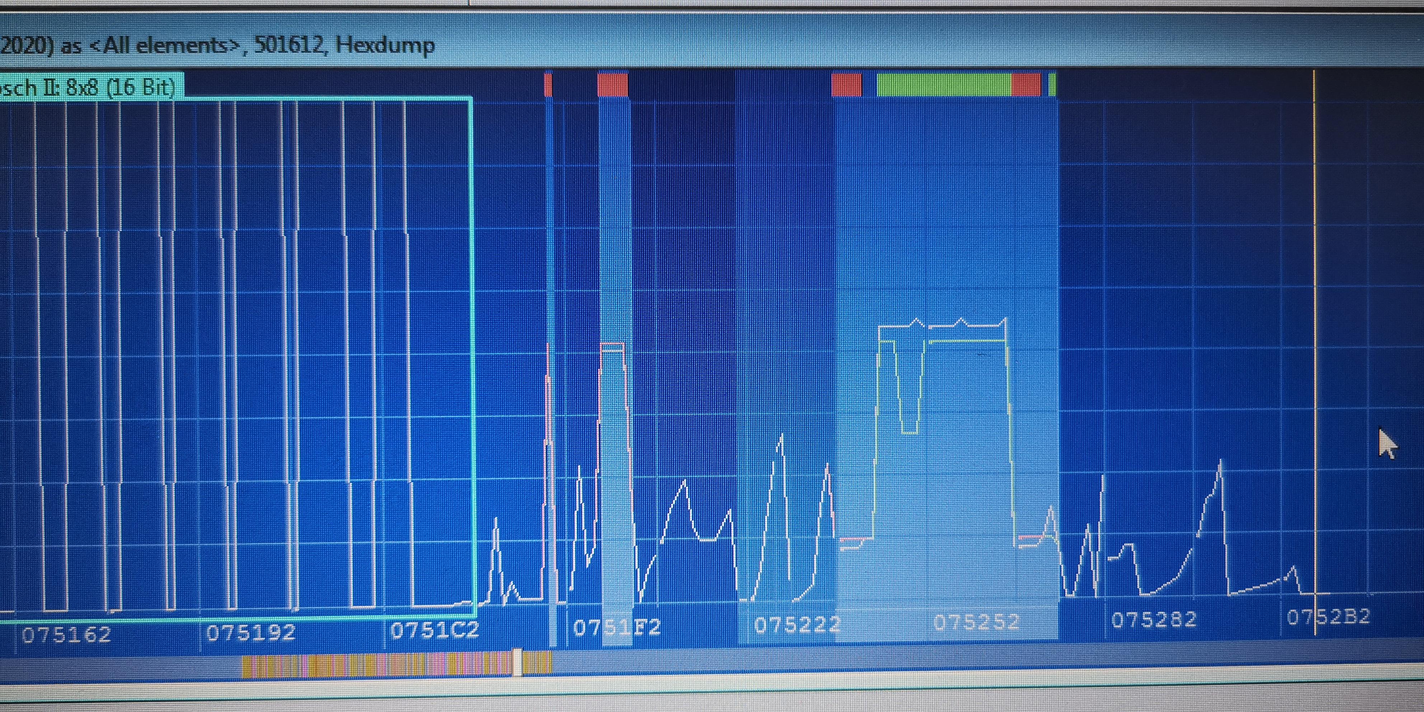Viewport: 1424px width, 712px height.
Task: Select the 8x8 (16 Bit) map label
Action: 91,87
